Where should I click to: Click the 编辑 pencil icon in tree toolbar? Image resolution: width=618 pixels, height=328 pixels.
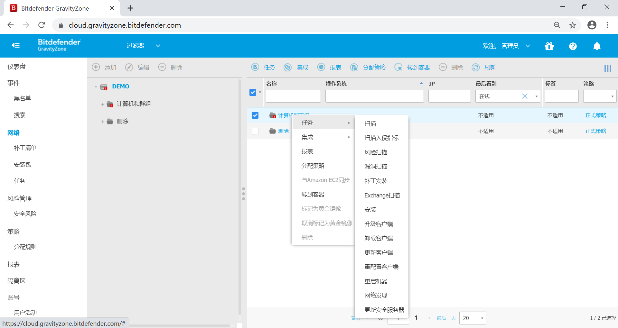129,67
